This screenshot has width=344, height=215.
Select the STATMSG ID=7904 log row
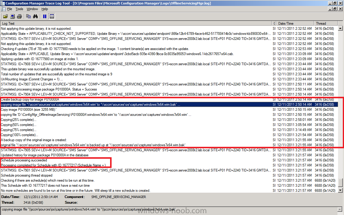[x=169, y=94]
